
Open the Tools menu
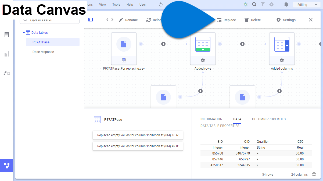coord(116,5)
